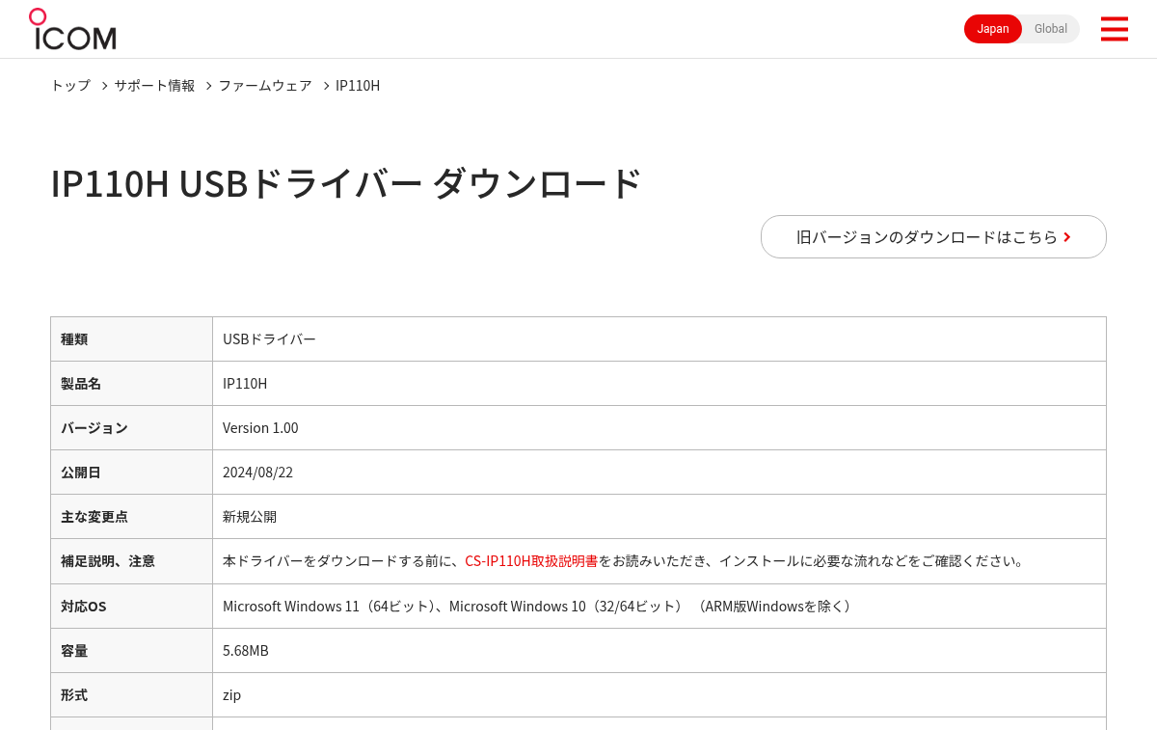Select the 種類 header cell
The width and height of the screenshot is (1157, 730).
pos(131,339)
